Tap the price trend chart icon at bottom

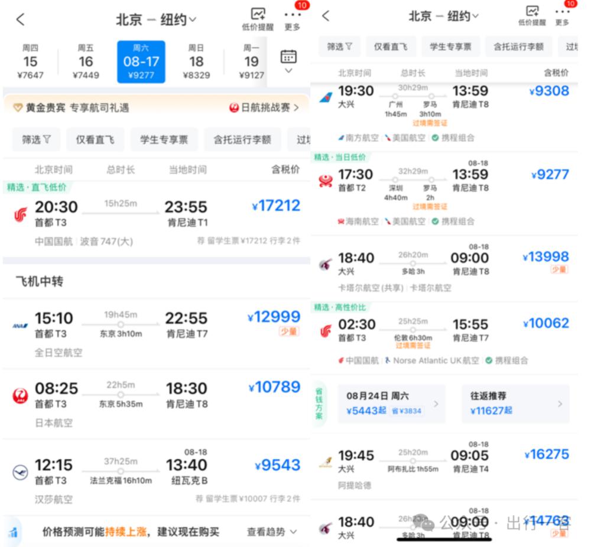pos(13,532)
